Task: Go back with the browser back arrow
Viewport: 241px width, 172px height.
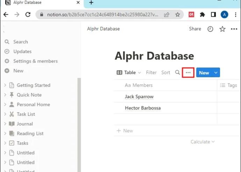Action: (6, 15)
